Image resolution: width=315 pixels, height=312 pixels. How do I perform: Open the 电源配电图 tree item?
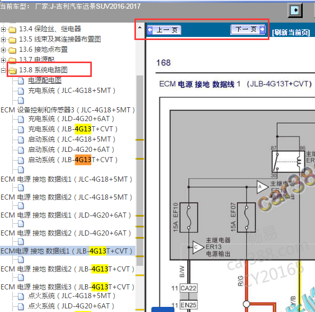pyautogui.click(x=45, y=81)
